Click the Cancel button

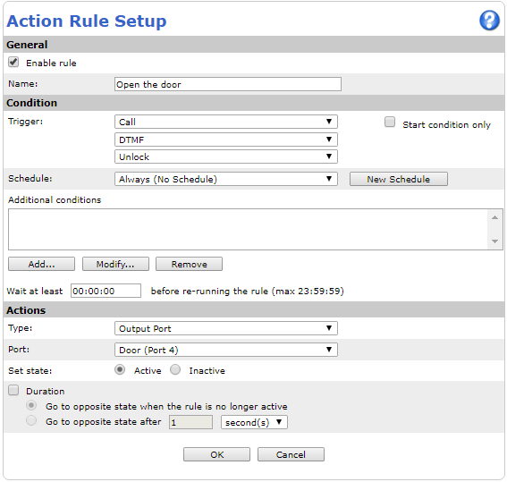(291, 454)
